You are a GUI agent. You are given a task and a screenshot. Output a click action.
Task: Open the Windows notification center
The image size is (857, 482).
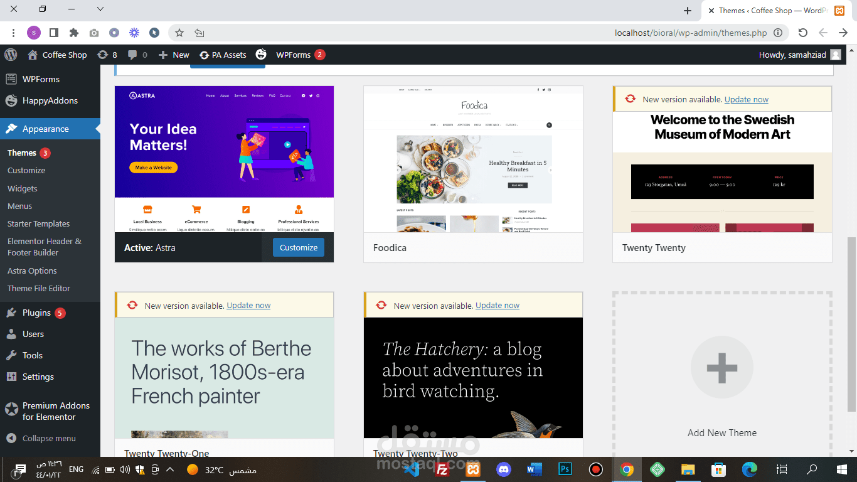point(20,469)
